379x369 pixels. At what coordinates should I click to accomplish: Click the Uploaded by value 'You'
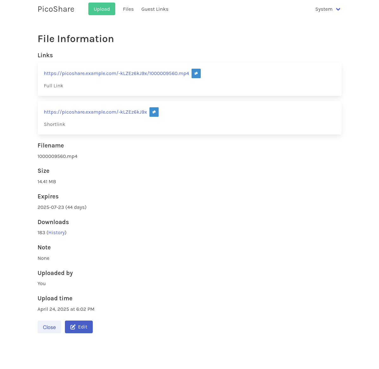[41, 284]
